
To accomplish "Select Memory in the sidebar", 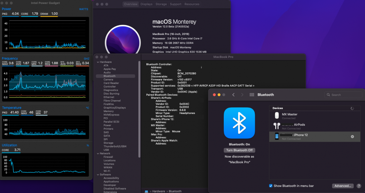I will (x=108, y=111).
